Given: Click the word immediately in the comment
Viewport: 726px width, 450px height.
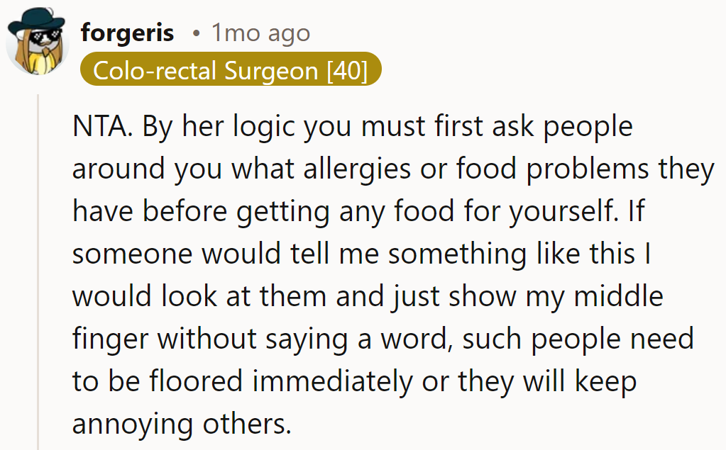Looking at the screenshot, I should point(332,382).
